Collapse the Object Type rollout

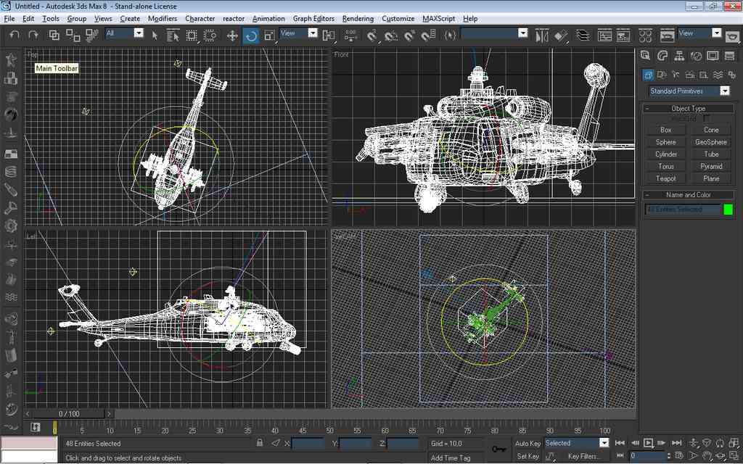688,109
